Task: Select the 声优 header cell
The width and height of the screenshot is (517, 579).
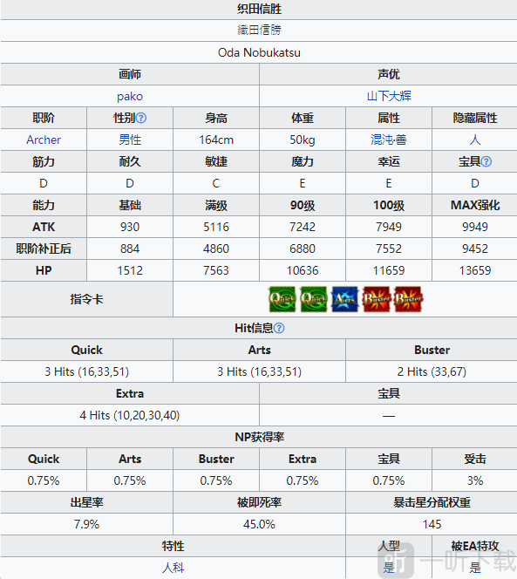Action: (x=389, y=74)
